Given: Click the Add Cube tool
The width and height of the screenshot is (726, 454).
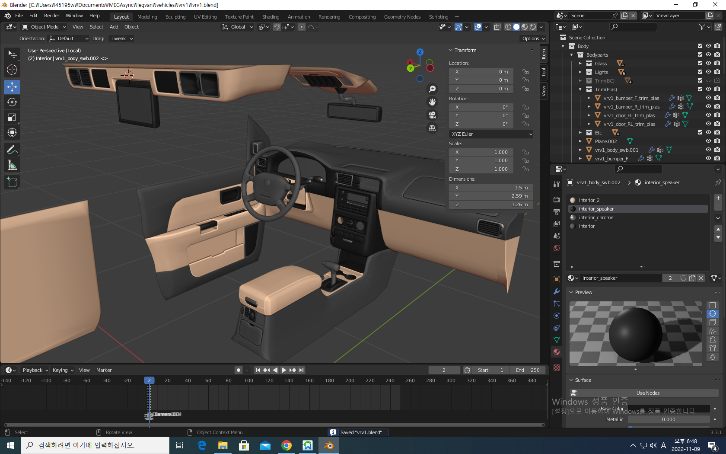Looking at the screenshot, I should [12, 182].
